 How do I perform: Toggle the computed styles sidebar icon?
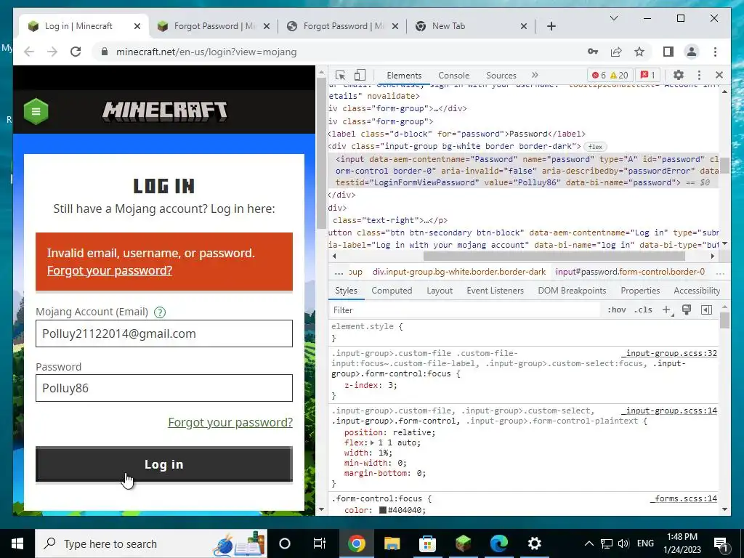(x=706, y=310)
